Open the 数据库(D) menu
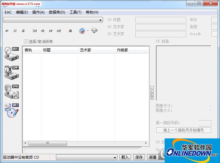This screenshot has height=163, width=220. tap(57, 12)
